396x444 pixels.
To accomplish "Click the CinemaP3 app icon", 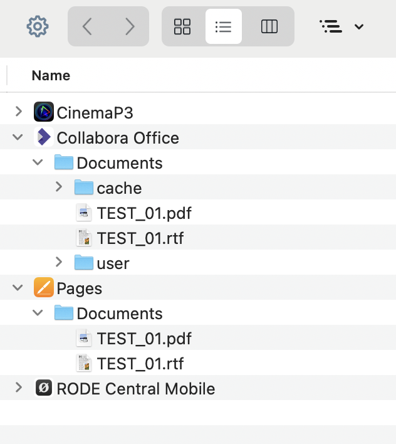I will click(44, 112).
